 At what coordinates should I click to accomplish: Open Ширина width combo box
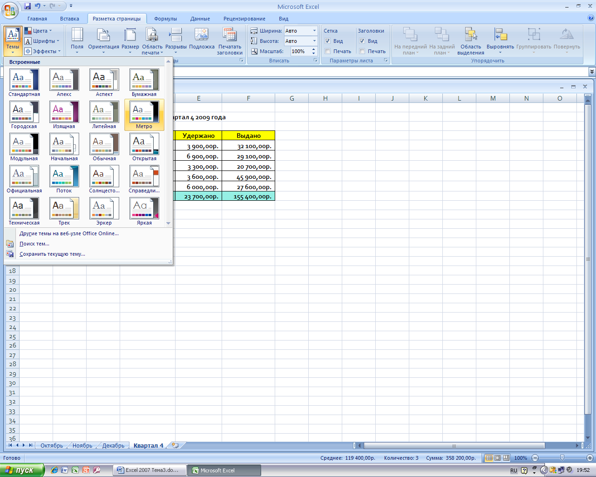301,31
